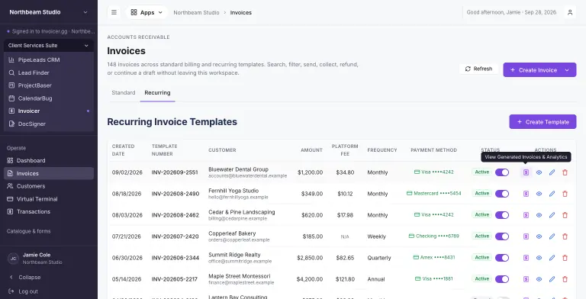Click template number INV-202609-2551
586x299 pixels.
point(175,172)
